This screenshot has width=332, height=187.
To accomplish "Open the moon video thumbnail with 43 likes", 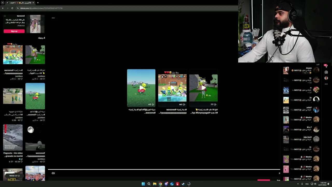I will click(35, 137).
